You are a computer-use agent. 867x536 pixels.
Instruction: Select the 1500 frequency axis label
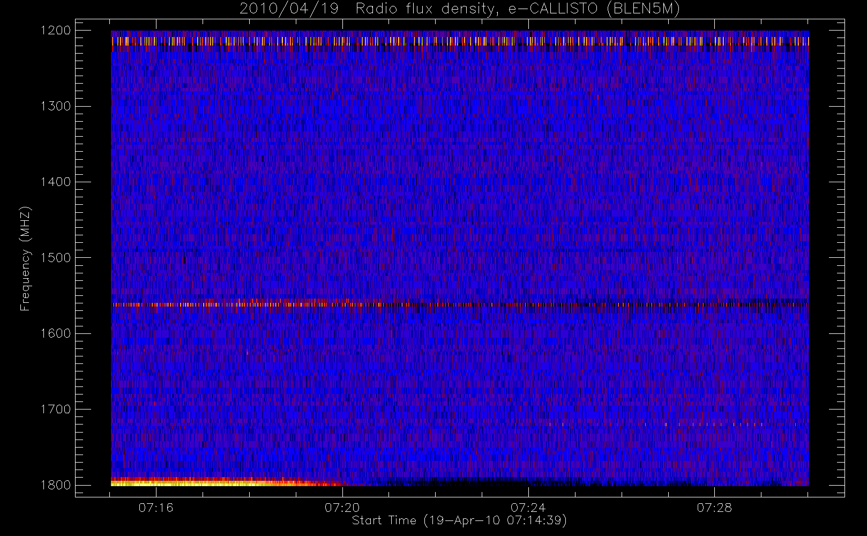[x=56, y=258]
